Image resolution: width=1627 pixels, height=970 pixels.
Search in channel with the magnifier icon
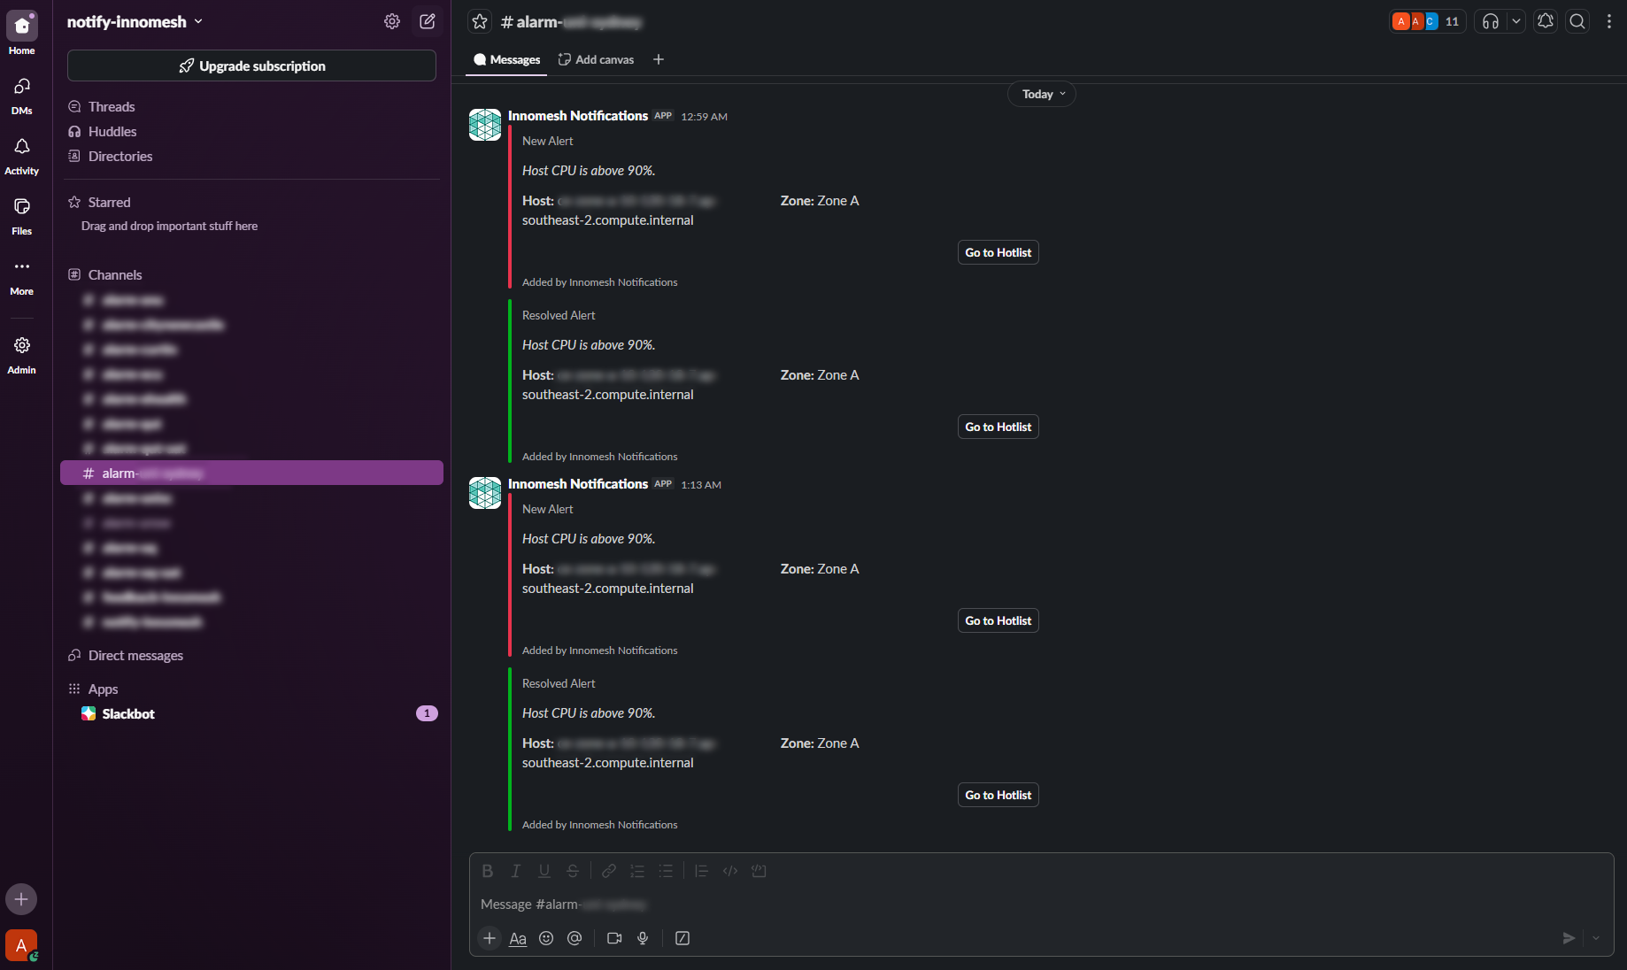1577,21
